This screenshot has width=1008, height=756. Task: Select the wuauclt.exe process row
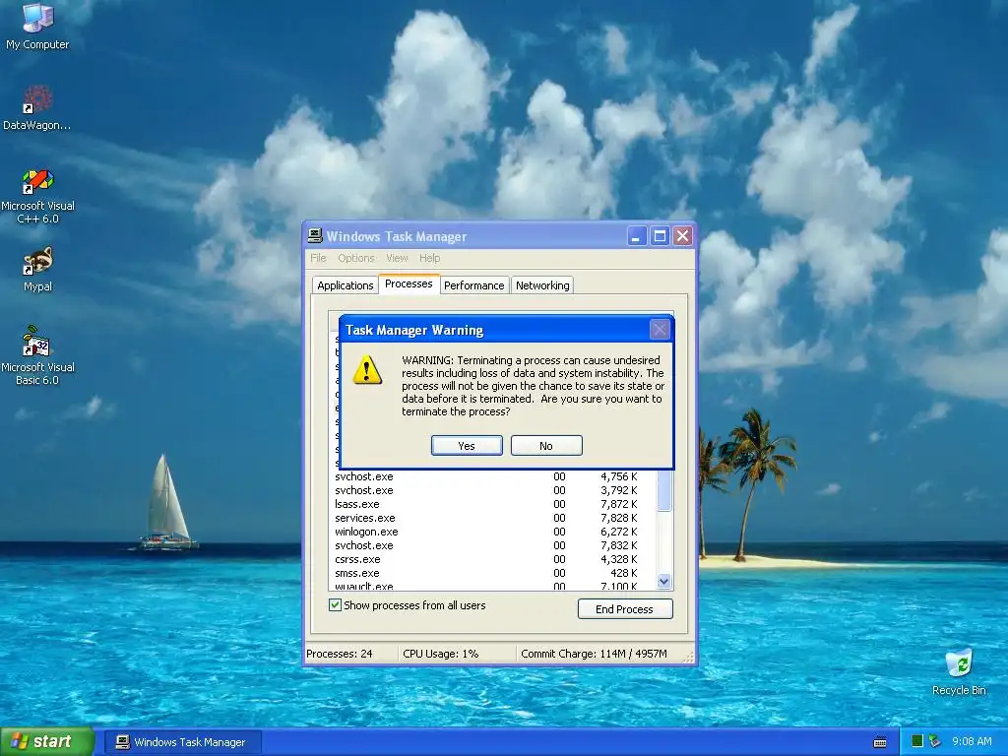coord(494,585)
